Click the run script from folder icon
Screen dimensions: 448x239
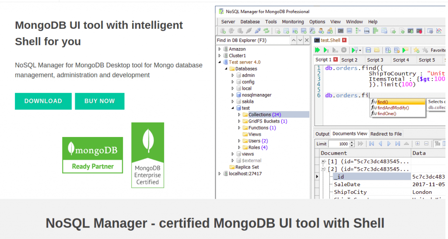pyautogui.click(x=406, y=50)
